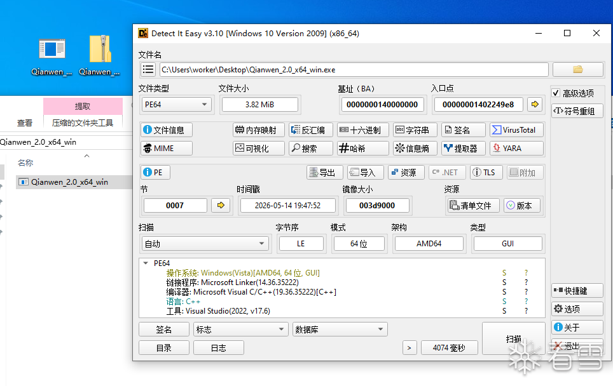This screenshot has width=613, height=386.
Task: Click the 目录 directory button
Action: [164, 348]
